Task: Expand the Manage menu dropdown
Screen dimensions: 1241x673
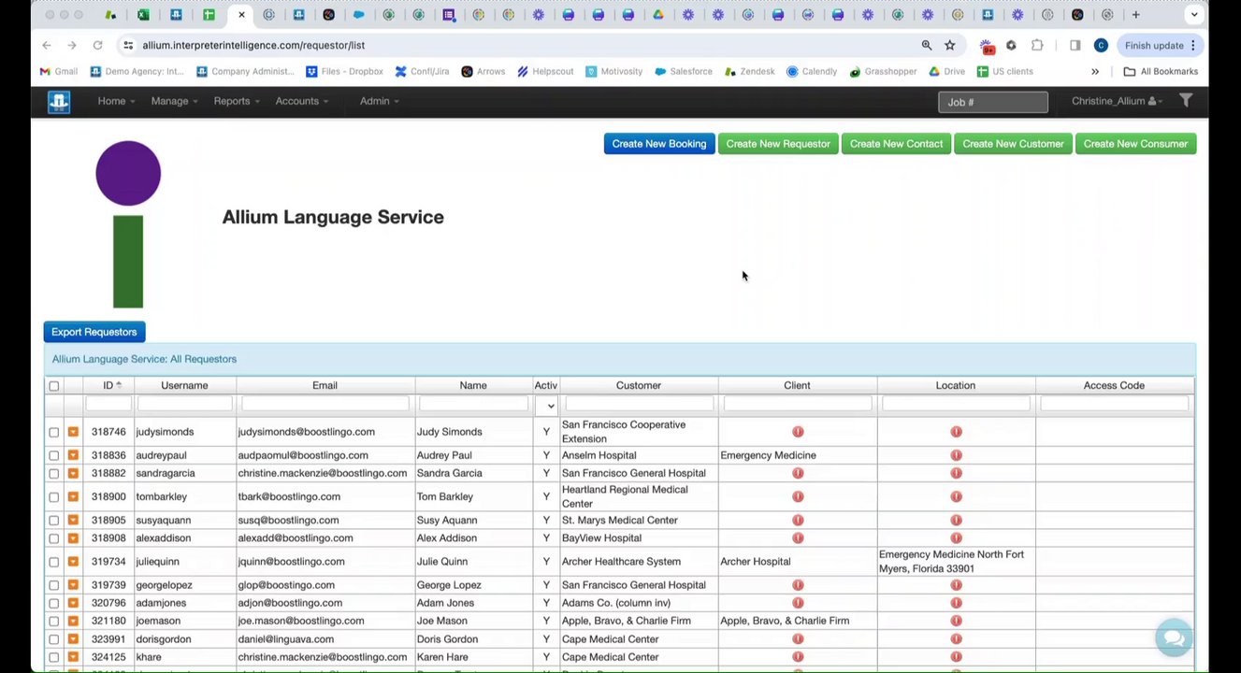Action: tap(175, 101)
